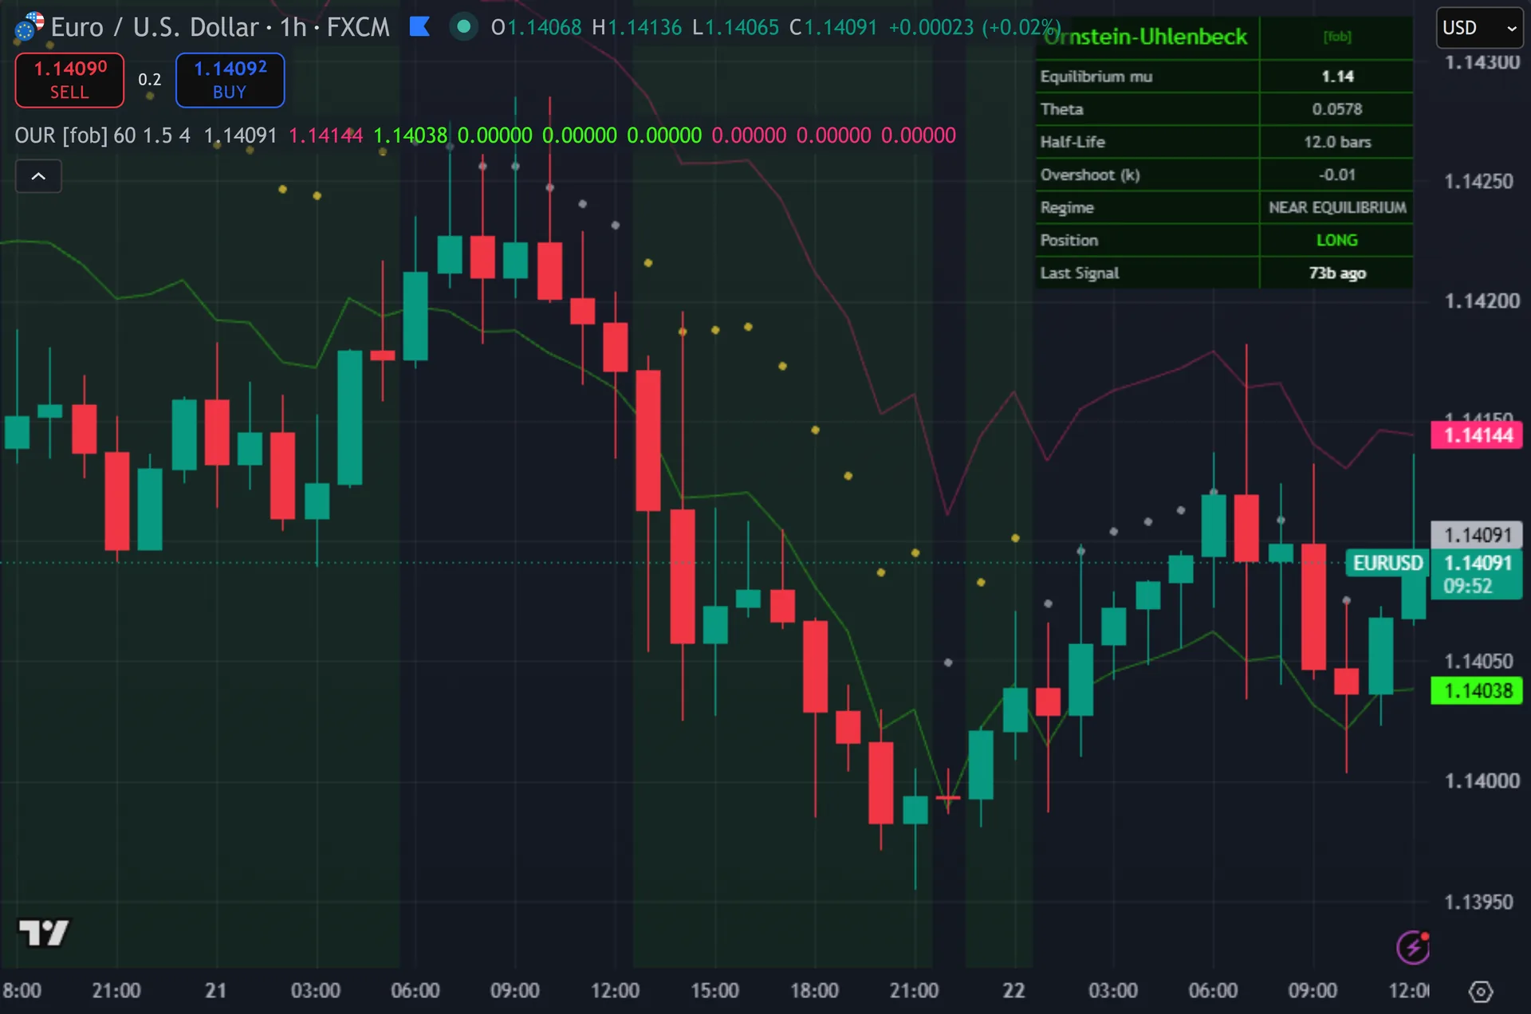Screen dimensions: 1531x1014
Task: Collapse the indicator legend with the chevron
Action: (38, 176)
